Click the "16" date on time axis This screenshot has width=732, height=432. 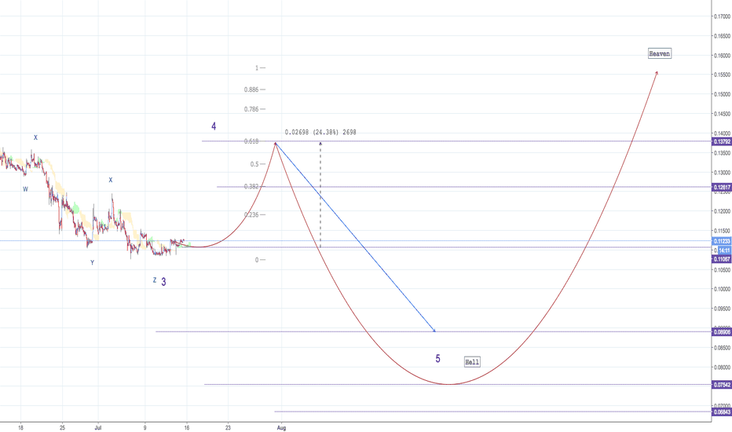click(187, 427)
